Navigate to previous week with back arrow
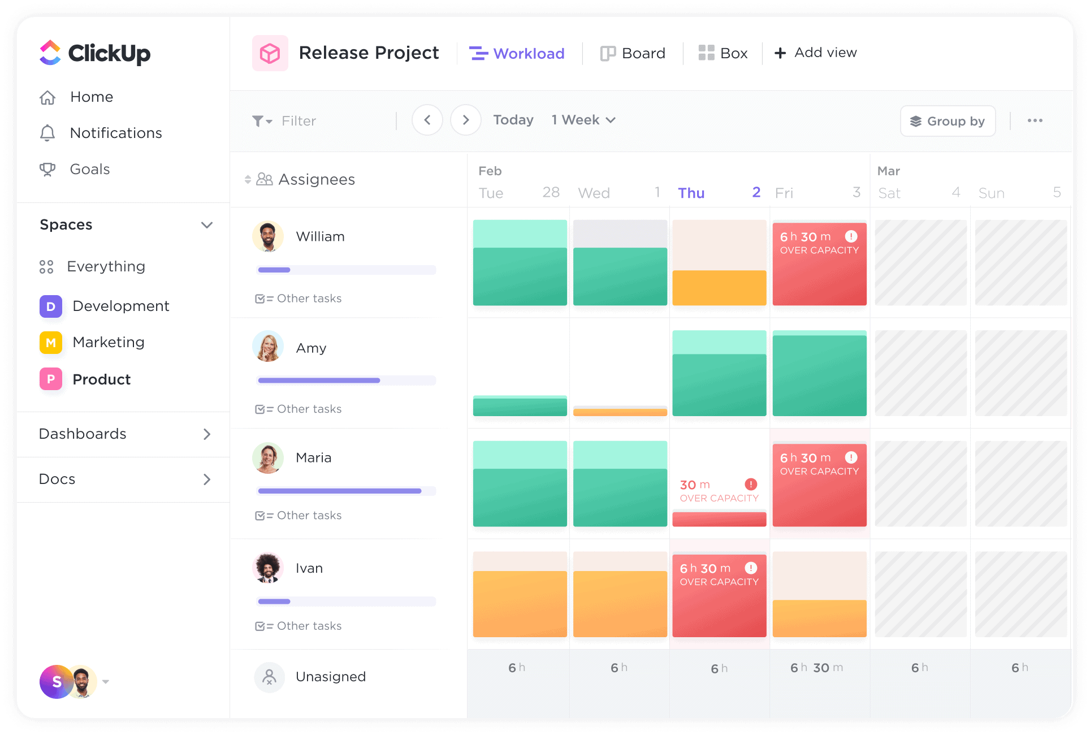1090x735 pixels. coord(427,120)
